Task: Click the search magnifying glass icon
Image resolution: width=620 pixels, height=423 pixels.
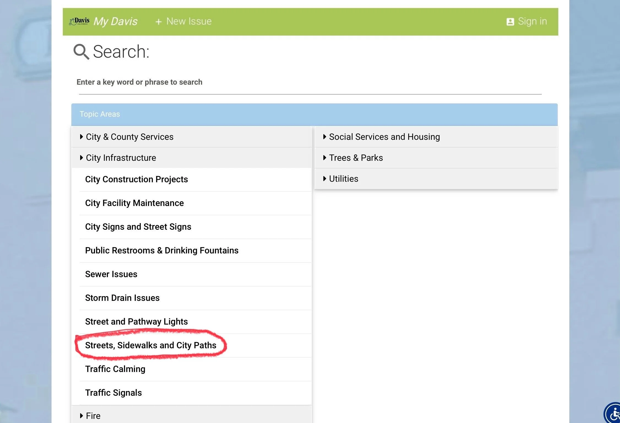Action: 81,52
